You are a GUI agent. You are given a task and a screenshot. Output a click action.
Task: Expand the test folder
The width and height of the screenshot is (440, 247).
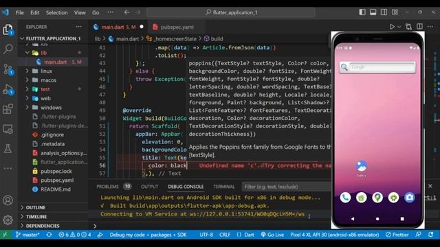[54, 89]
